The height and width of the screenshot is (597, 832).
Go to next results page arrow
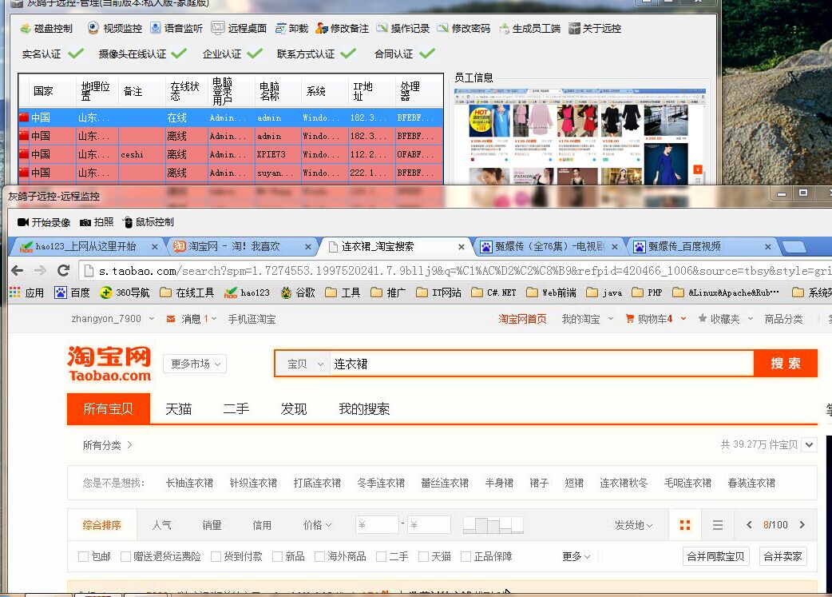802,525
